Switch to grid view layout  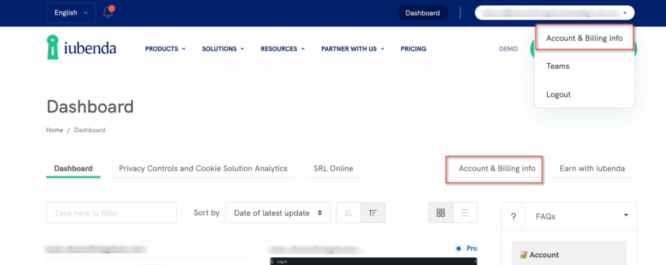pos(441,212)
